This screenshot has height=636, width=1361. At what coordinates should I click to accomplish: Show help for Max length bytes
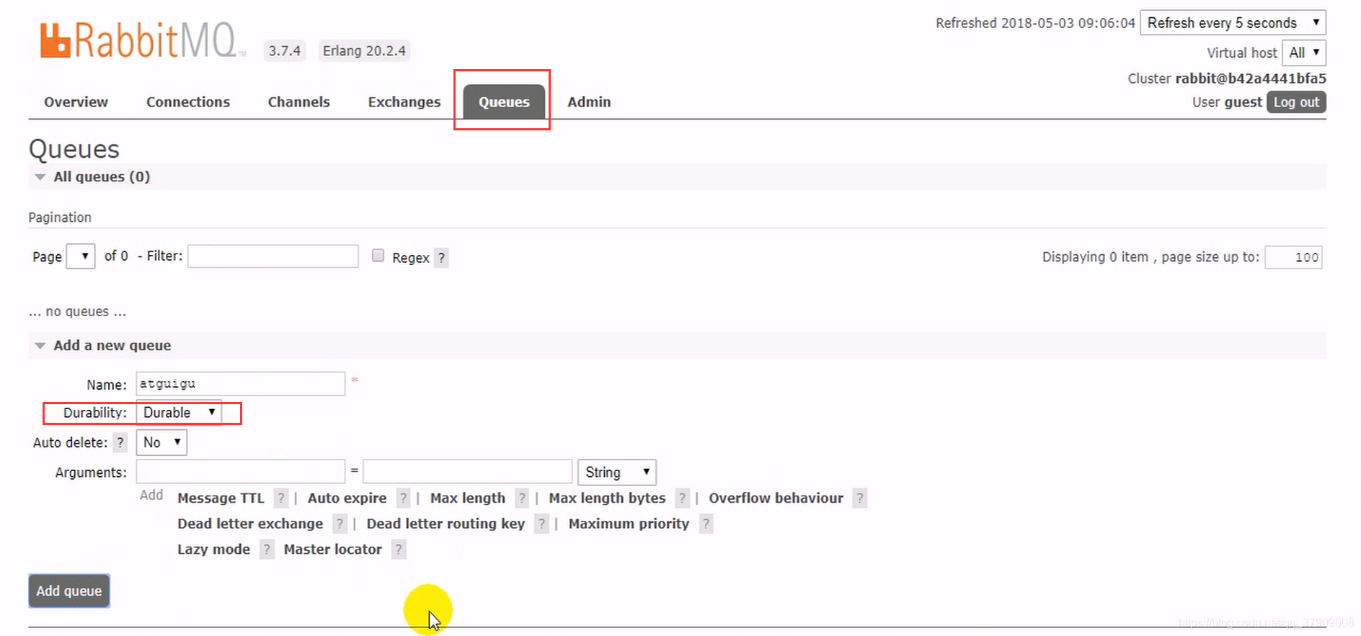click(x=682, y=498)
